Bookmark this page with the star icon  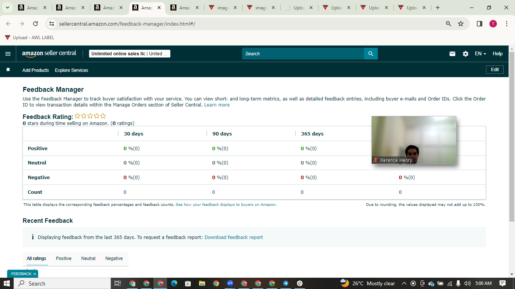coord(461,24)
